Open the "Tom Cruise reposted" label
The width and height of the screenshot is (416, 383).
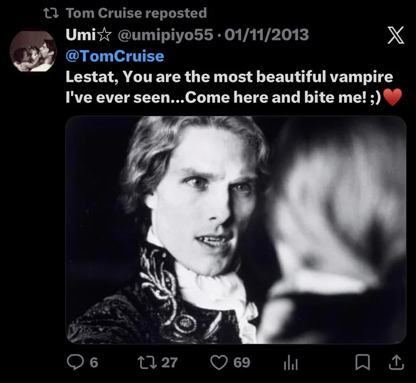(x=136, y=13)
